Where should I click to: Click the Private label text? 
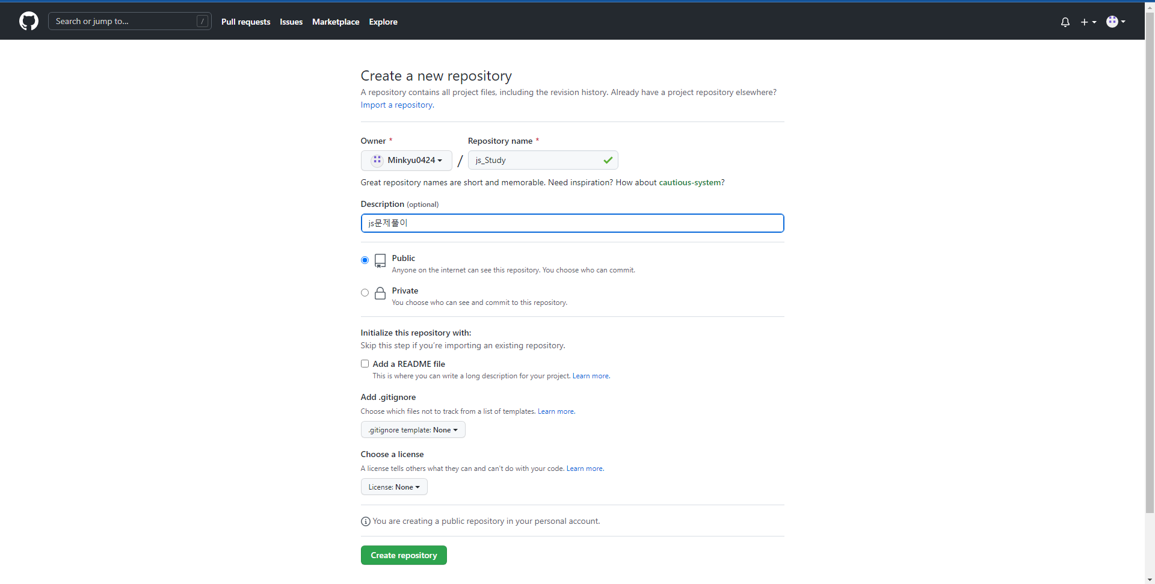pyautogui.click(x=405, y=290)
